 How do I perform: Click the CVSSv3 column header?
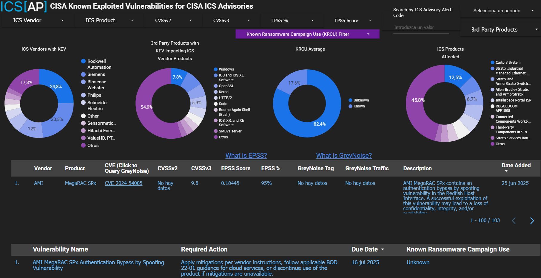(x=201, y=168)
